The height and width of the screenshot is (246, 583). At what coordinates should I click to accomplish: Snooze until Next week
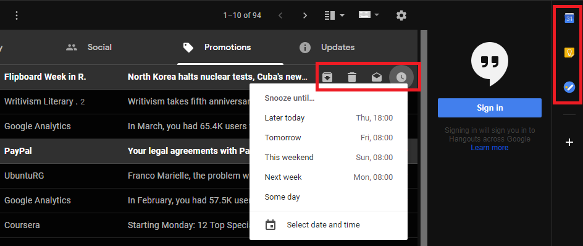point(329,177)
